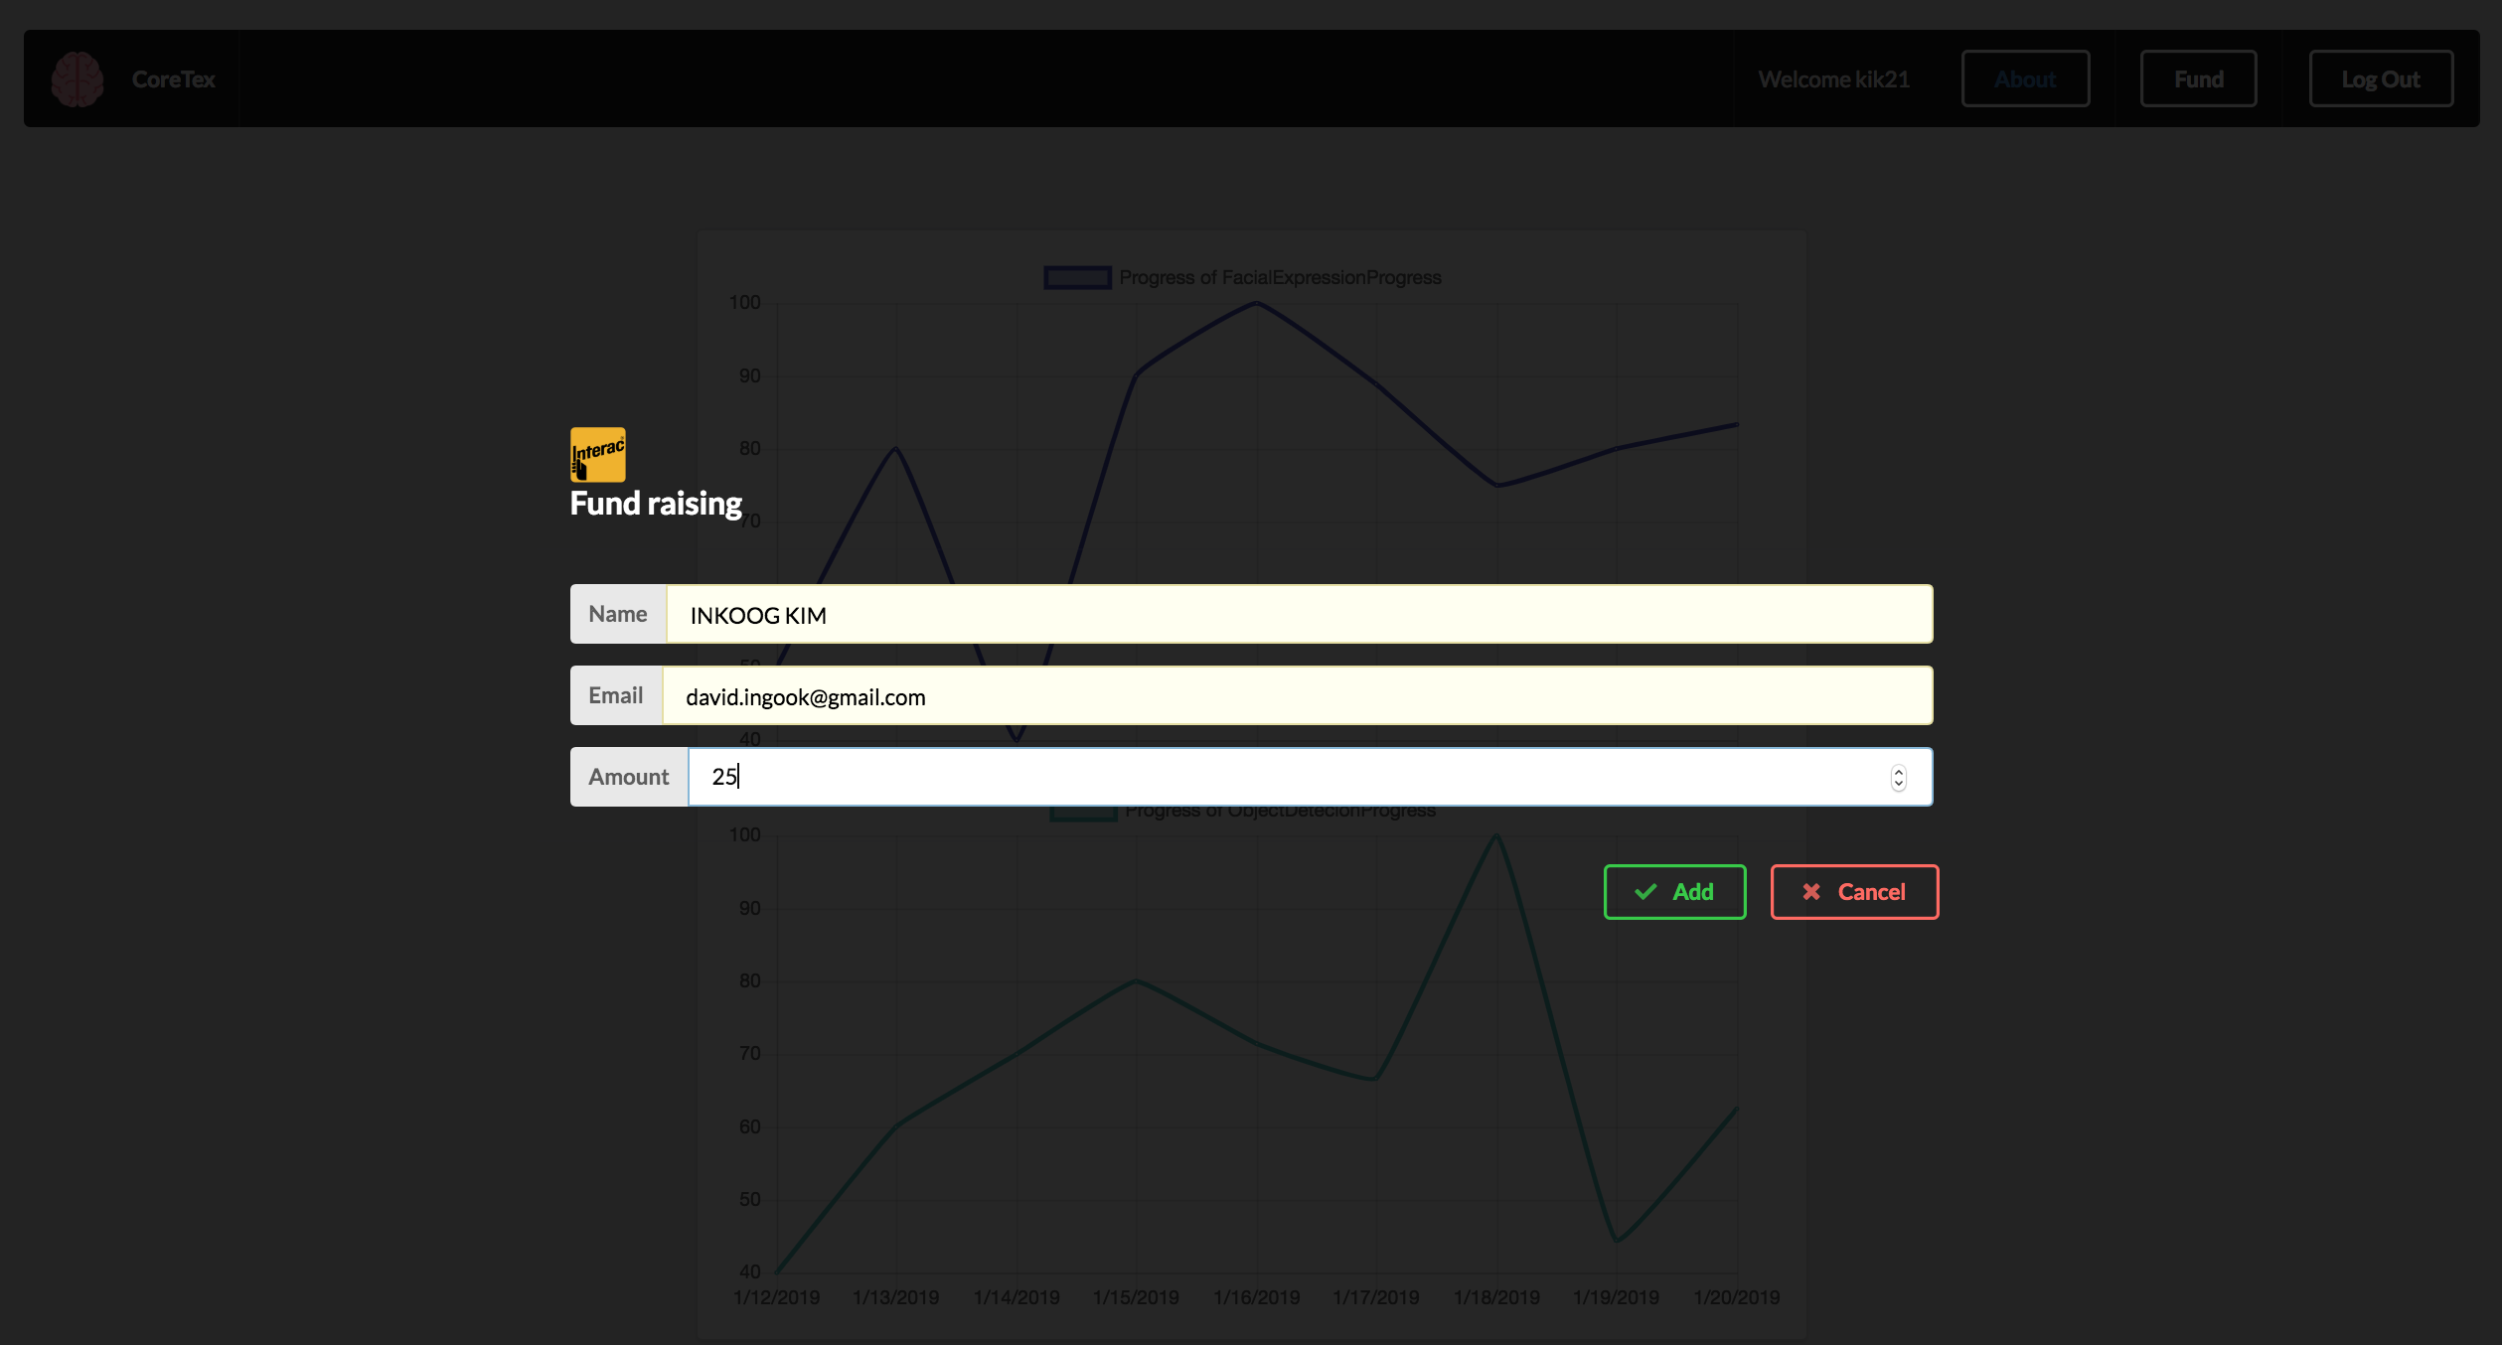The image size is (2502, 1345).
Task: Click the Email field label
Action: coord(615,696)
